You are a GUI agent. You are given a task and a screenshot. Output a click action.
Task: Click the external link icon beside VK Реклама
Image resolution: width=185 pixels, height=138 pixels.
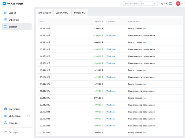pos(29,116)
